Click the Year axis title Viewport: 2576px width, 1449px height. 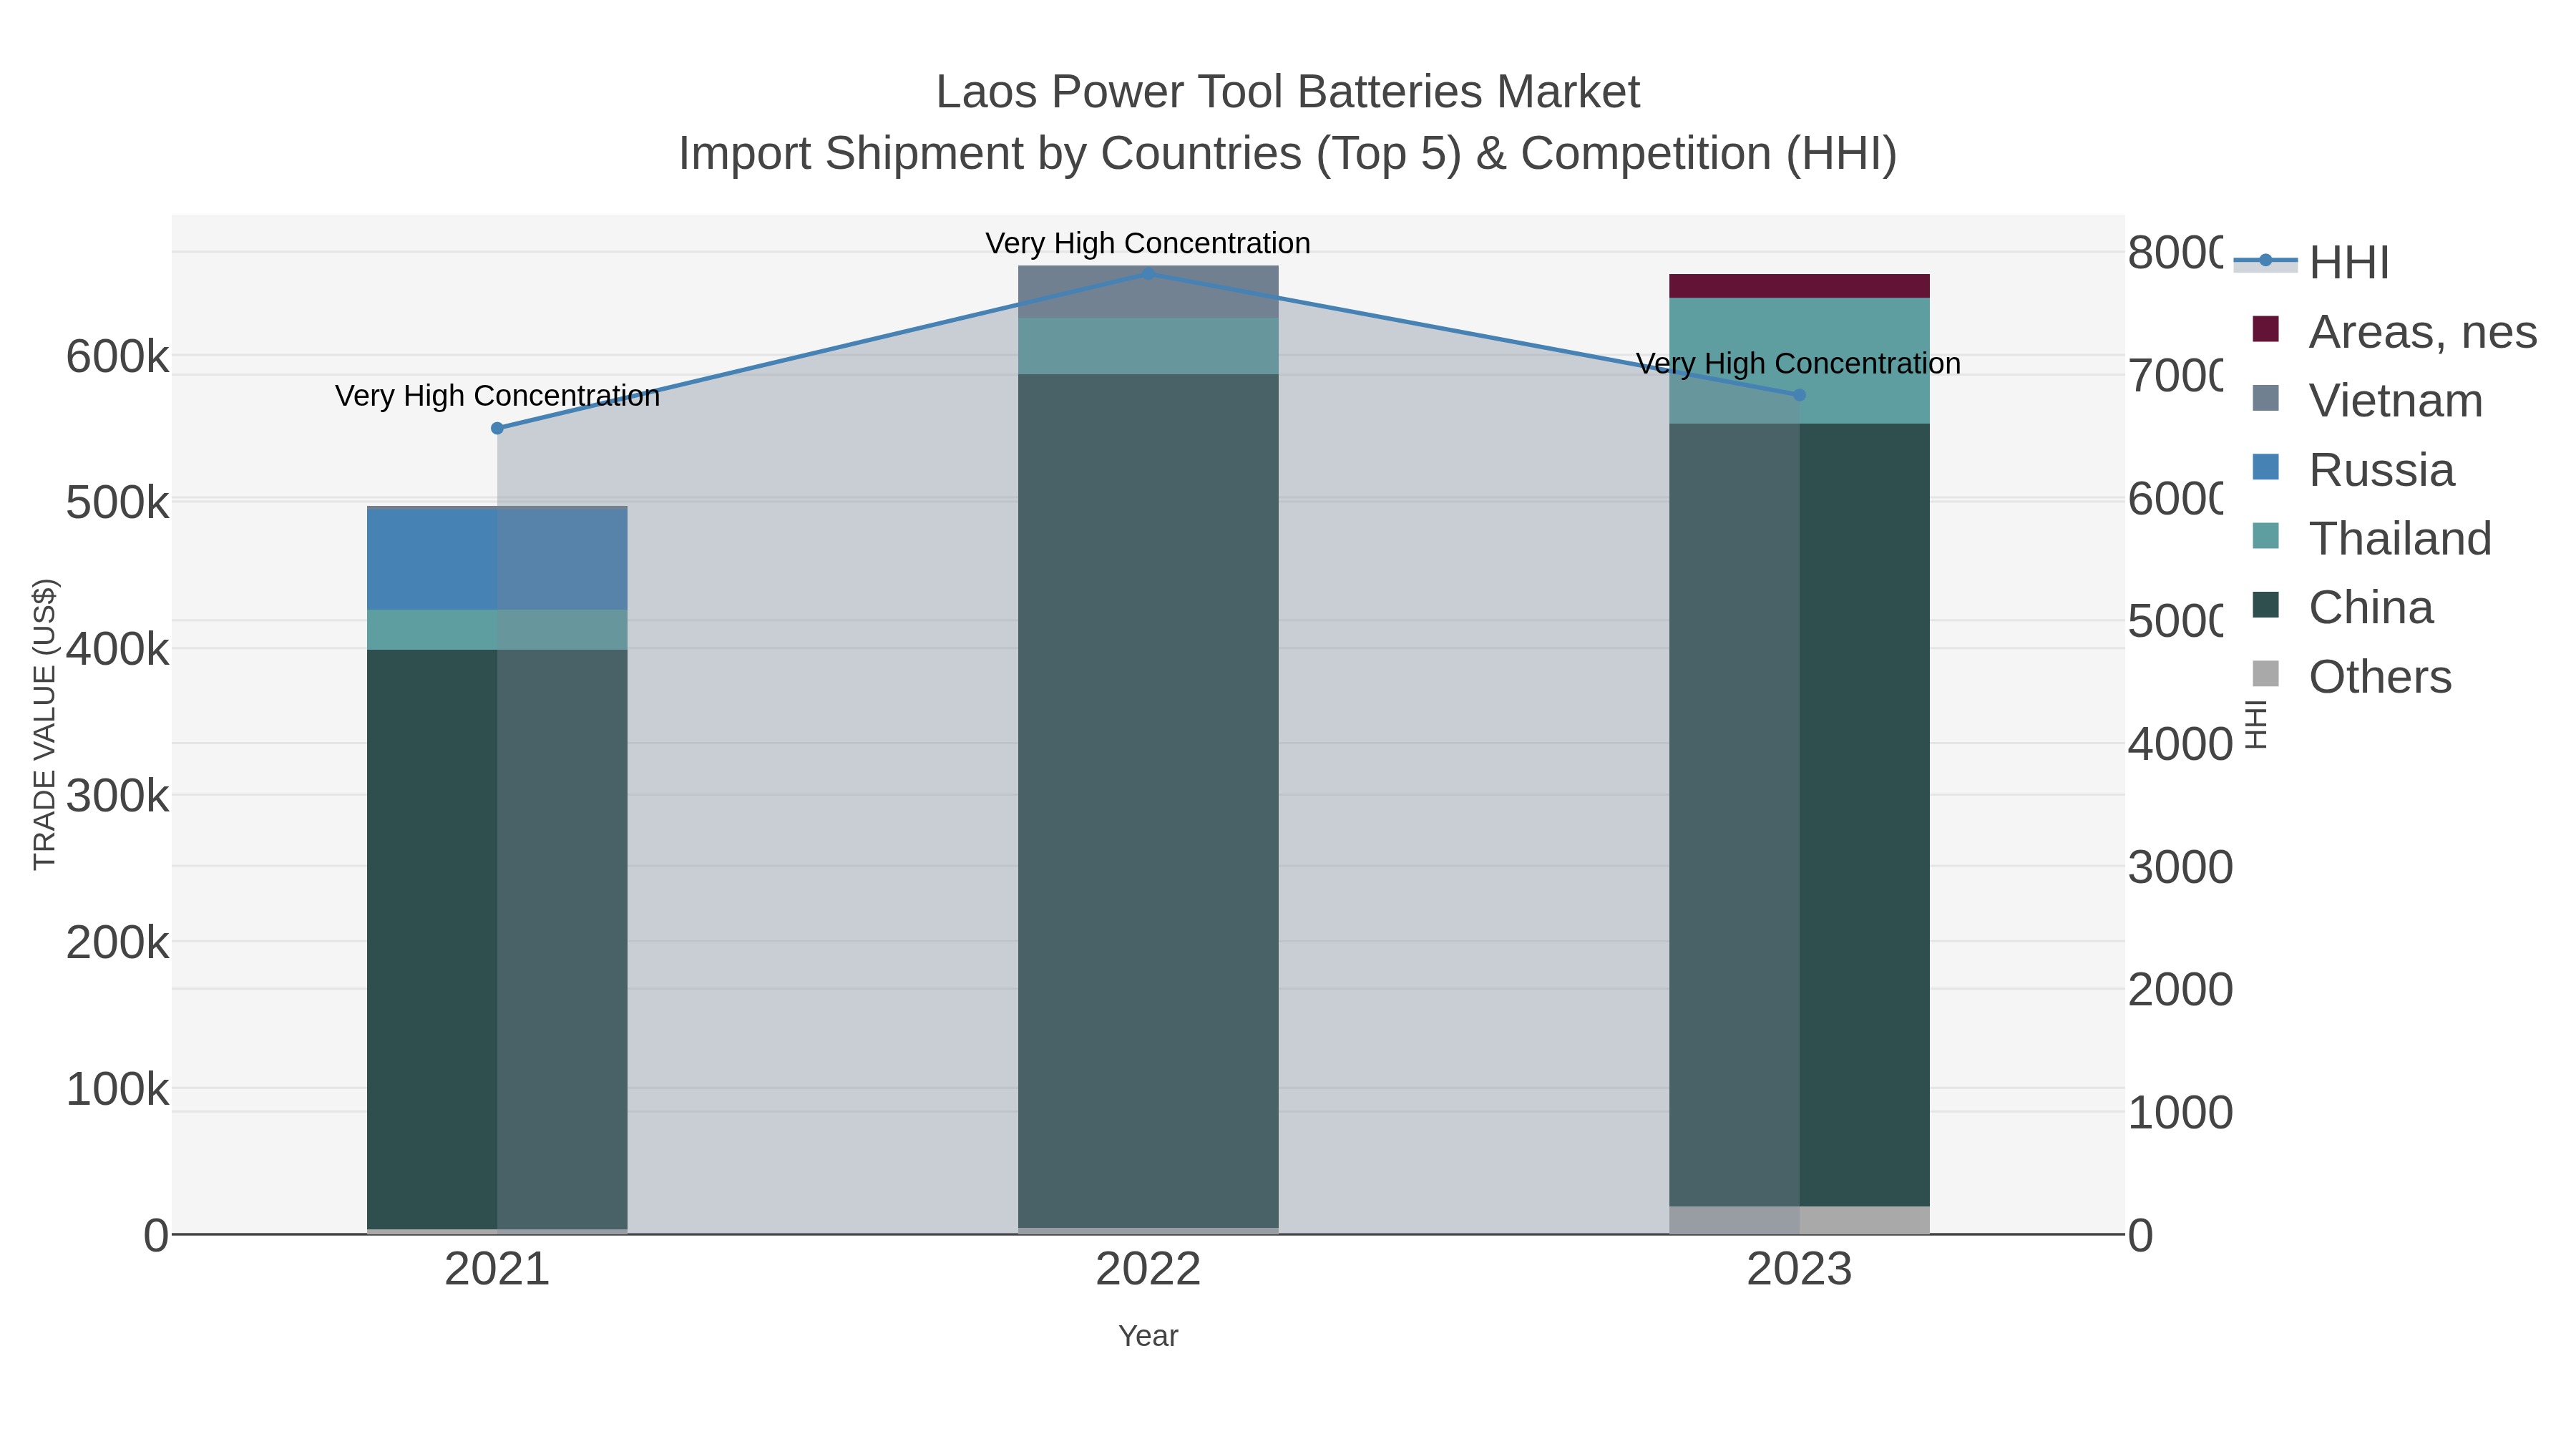pyautogui.click(x=1148, y=1336)
